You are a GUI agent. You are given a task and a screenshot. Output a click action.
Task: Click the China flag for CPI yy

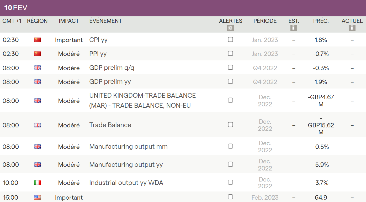click(x=38, y=40)
